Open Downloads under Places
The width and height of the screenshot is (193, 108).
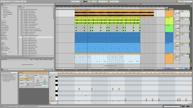pyautogui.click(x=5, y=50)
